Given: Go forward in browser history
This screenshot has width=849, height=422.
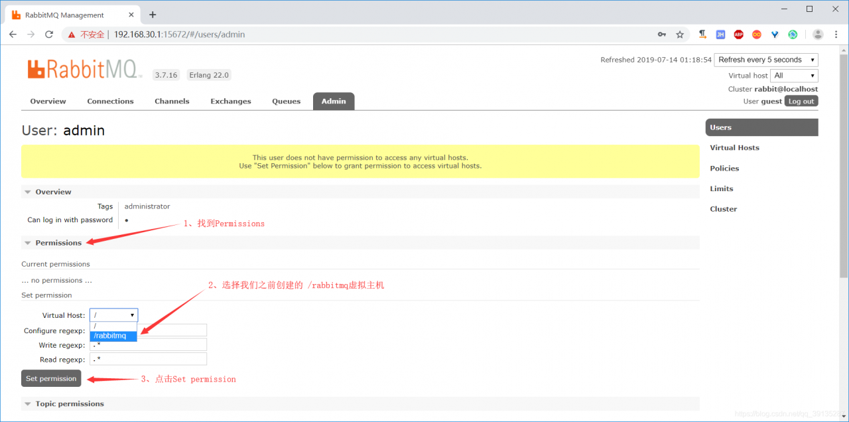Looking at the screenshot, I should pos(31,35).
